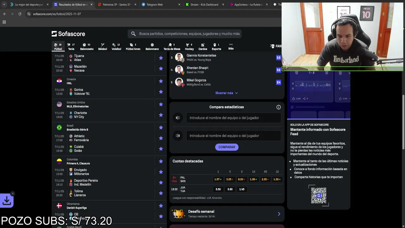Switch to the Stream - Kick Dashboard tab

204,4
